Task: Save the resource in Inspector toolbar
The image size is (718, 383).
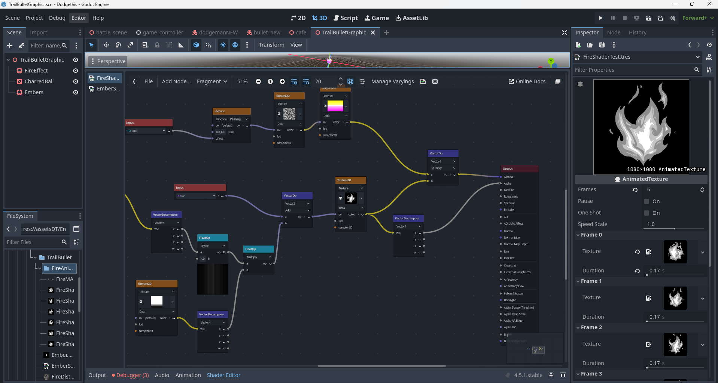Action: (x=602, y=45)
